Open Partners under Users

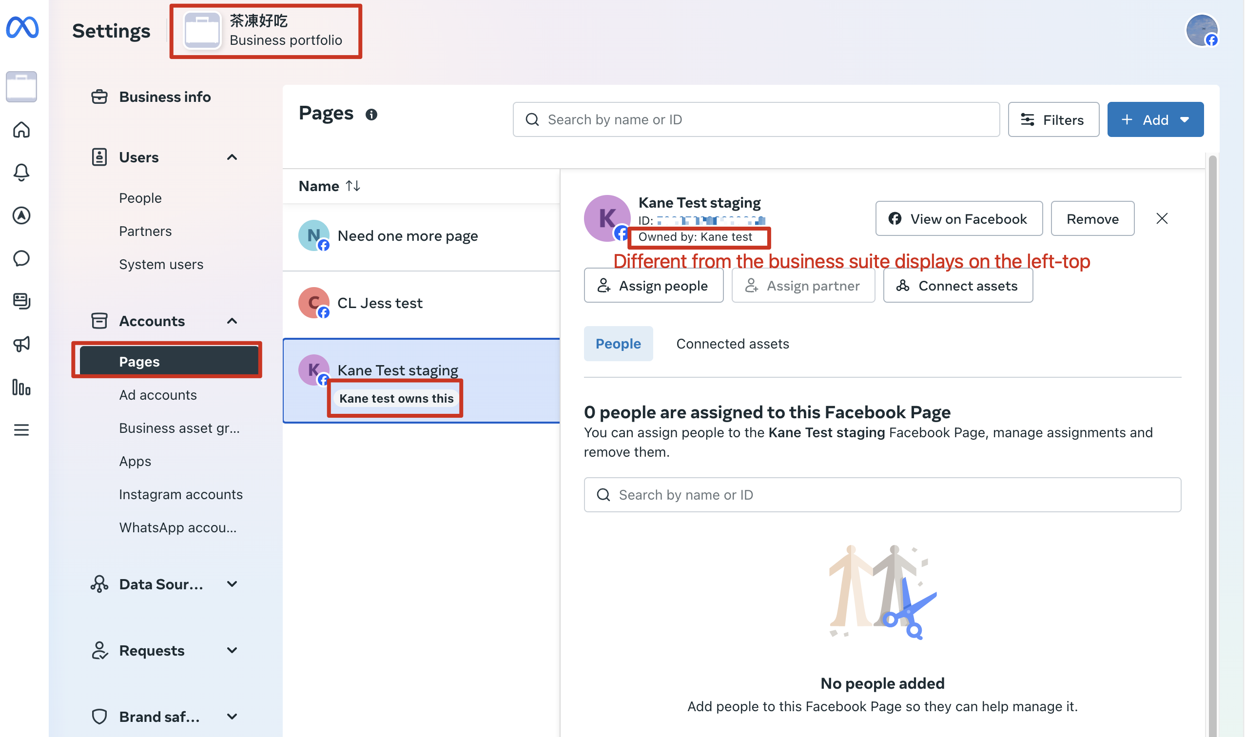coord(145,231)
